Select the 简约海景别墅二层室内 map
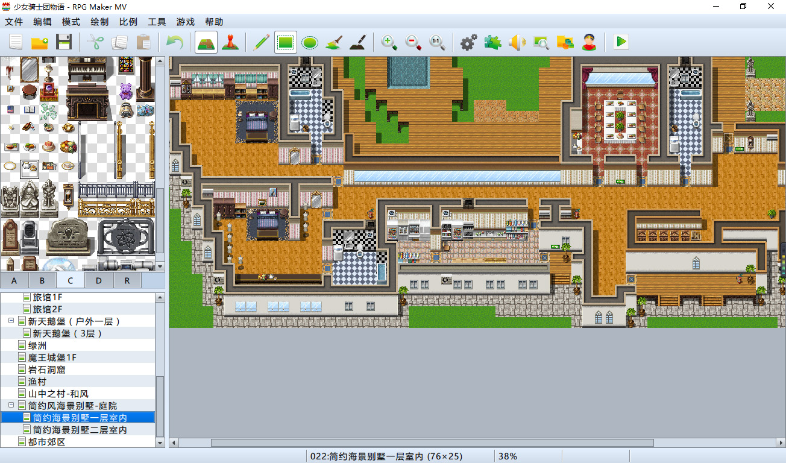The width and height of the screenshot is (786, 463). click(x=80, y=430)
